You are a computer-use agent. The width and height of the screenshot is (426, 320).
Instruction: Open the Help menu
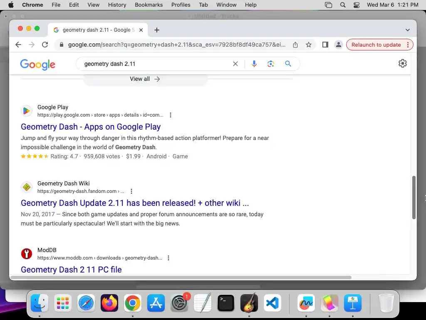point(250,5)
